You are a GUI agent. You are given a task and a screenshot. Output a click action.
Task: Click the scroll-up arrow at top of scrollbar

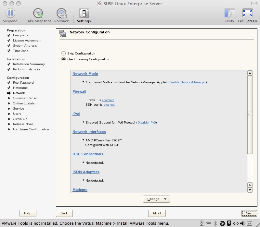(x=250, y=73)
